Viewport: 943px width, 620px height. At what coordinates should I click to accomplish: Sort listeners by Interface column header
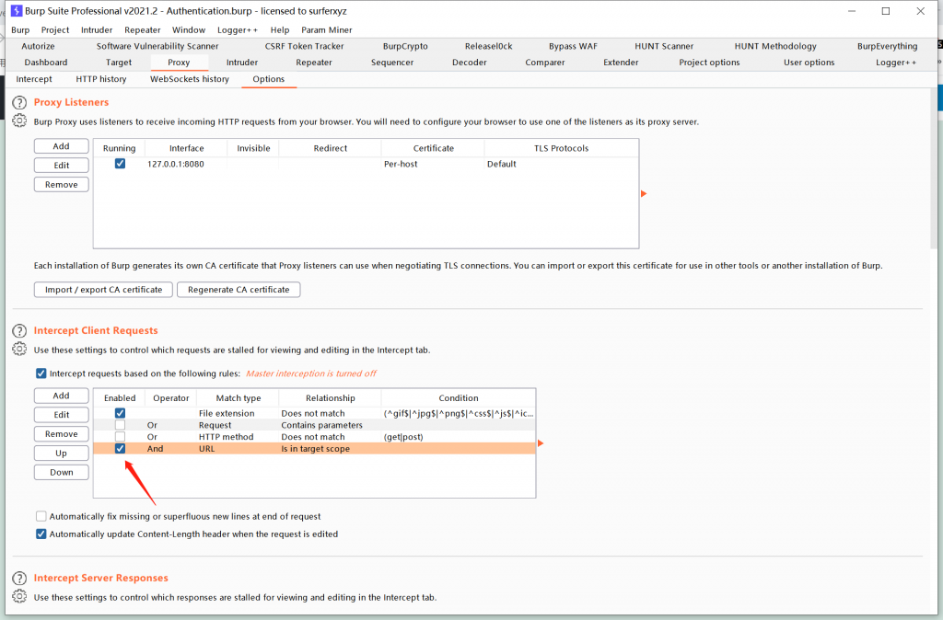[186, 148]
